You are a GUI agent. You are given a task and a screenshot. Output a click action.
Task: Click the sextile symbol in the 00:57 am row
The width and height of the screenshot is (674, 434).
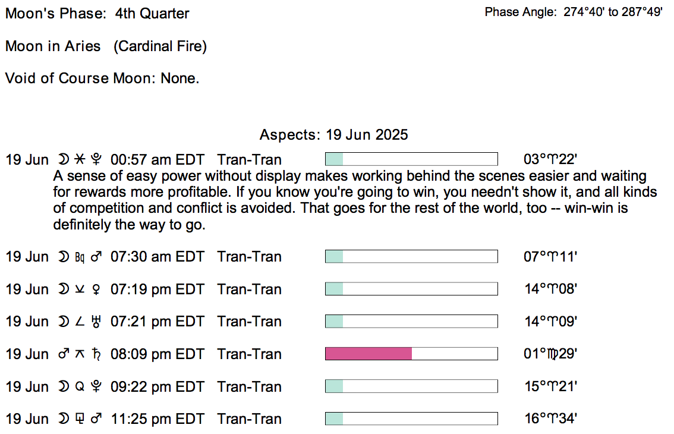point(80,160)
